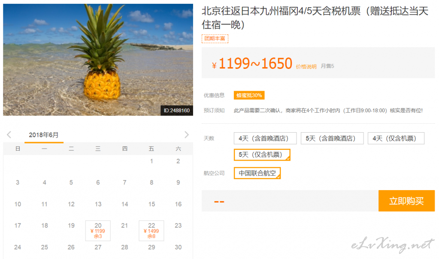This screenshot has height=259, width=439.
Task: Click the product title 北京往返日本九州福冈
Action: pyautogui.click(x=315, y=18)
